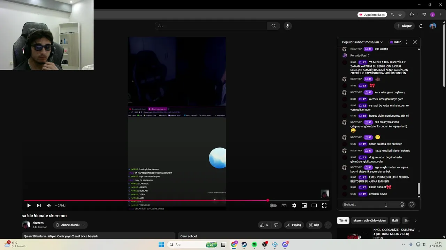This screenshot has width=446, height=250.
Task: Mute the video player volume
Action: pos(48,206)
